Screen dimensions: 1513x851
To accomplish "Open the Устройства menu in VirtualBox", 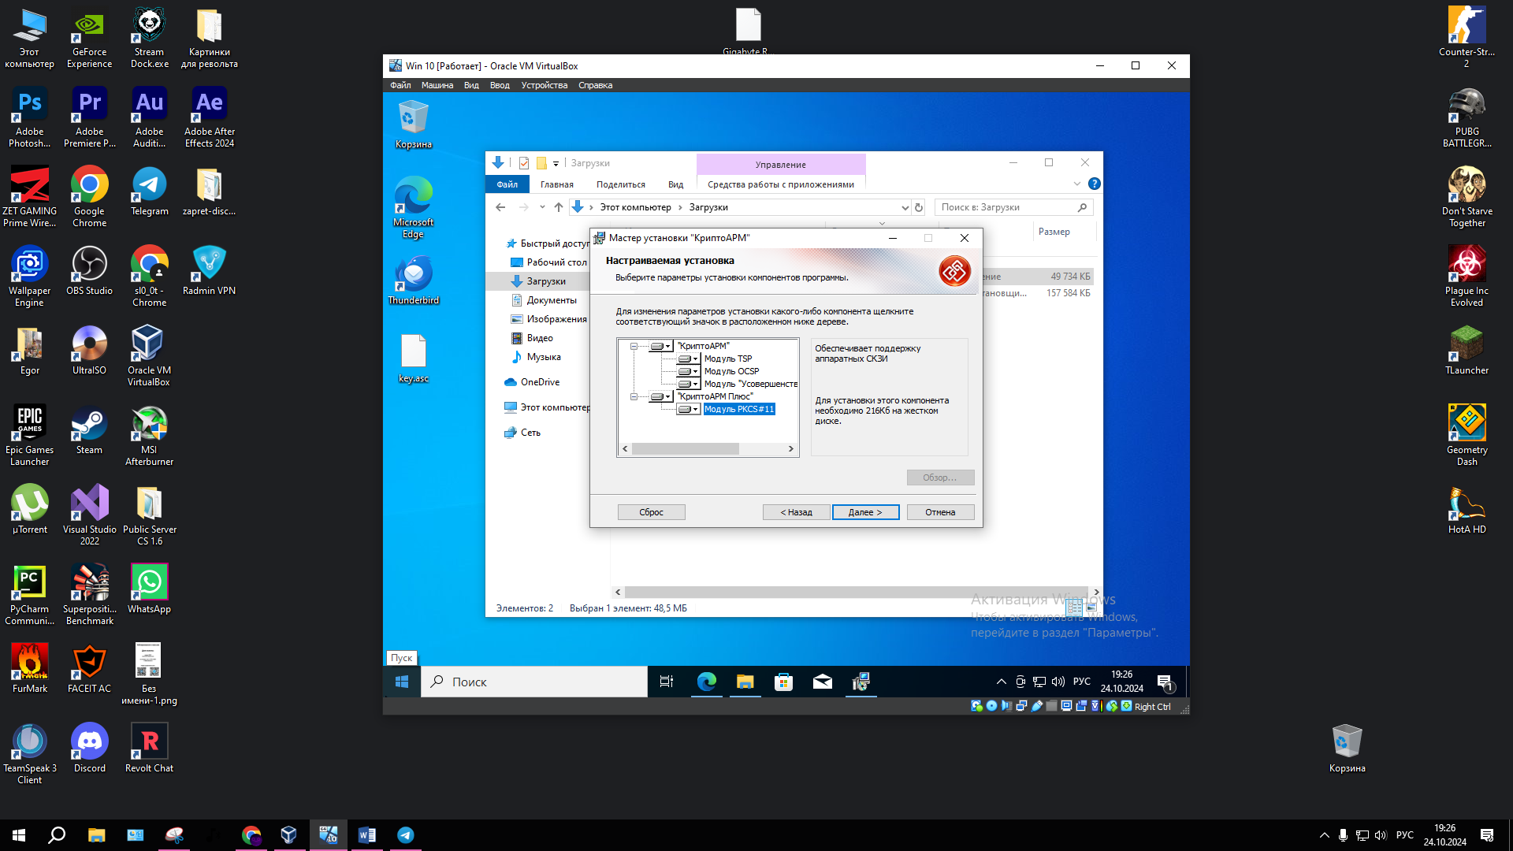I will pos(544,85).
